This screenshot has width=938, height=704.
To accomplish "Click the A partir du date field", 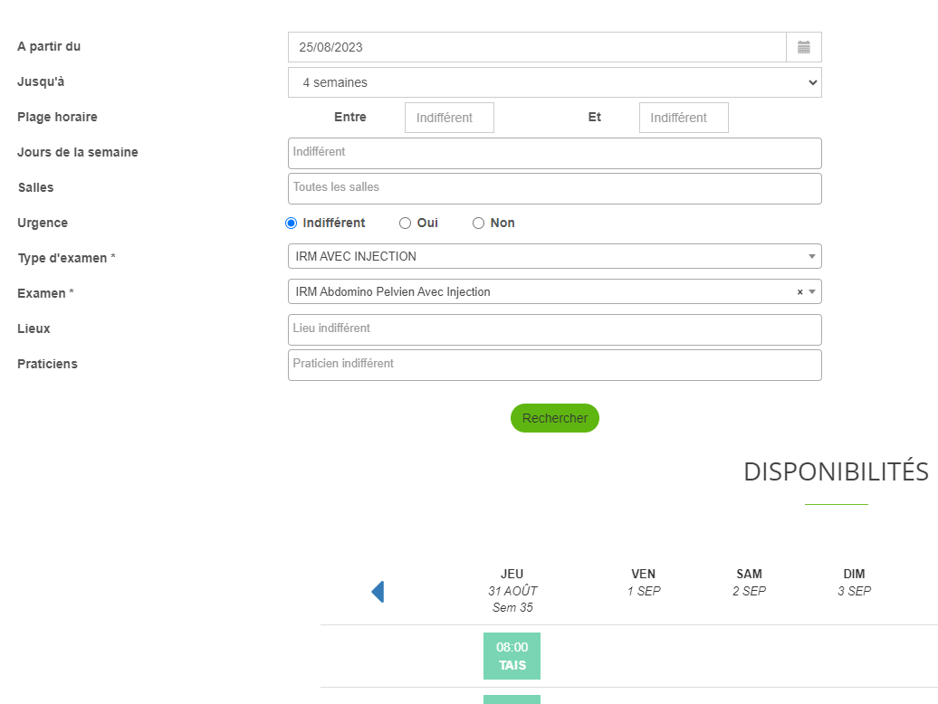I will click(536, 47).
